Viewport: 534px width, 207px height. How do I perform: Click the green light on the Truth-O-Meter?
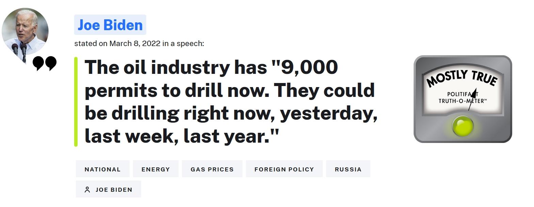point(463,126)
